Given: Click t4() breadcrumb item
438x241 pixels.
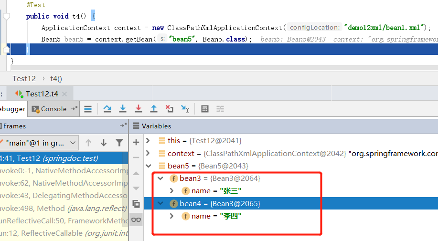Looking at the screenshot, I should (56, 79).
